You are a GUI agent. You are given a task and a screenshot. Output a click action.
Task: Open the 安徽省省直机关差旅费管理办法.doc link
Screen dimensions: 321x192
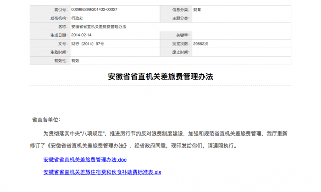point(85,160)
